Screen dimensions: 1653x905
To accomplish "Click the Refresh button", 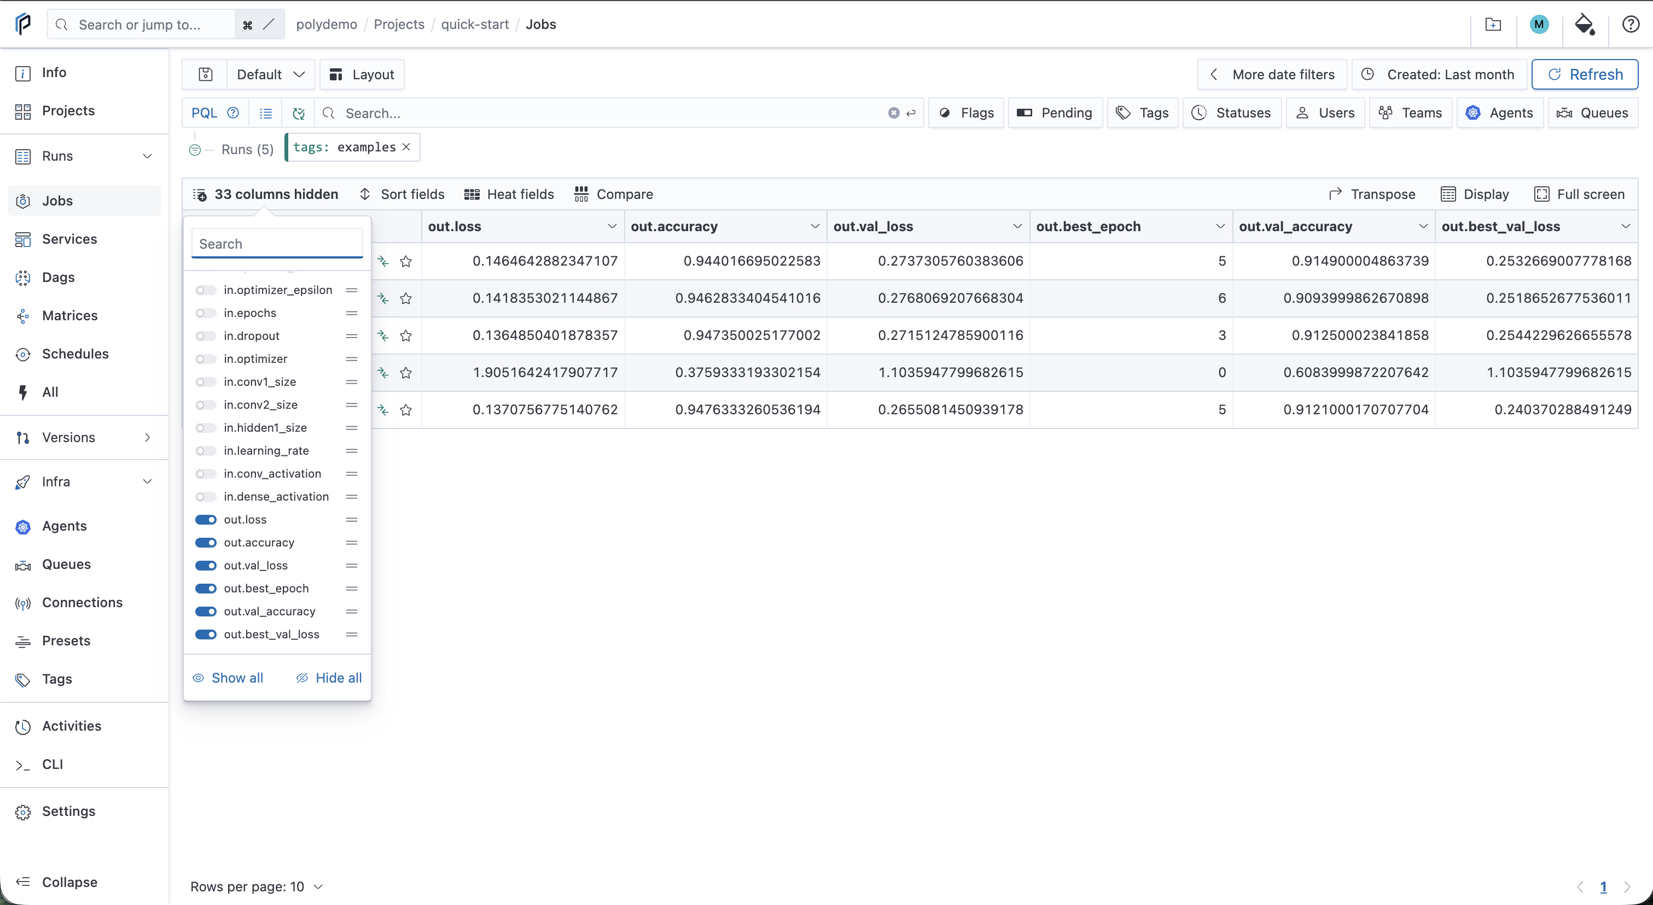I will 1584,74.
